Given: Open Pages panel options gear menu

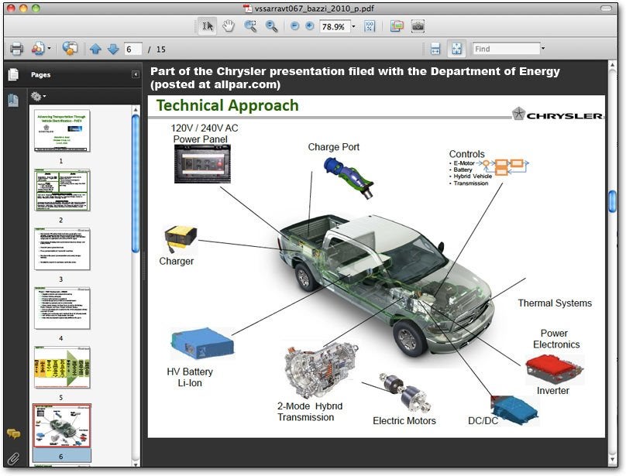Looking at the screenshot, I should point(38,96).
